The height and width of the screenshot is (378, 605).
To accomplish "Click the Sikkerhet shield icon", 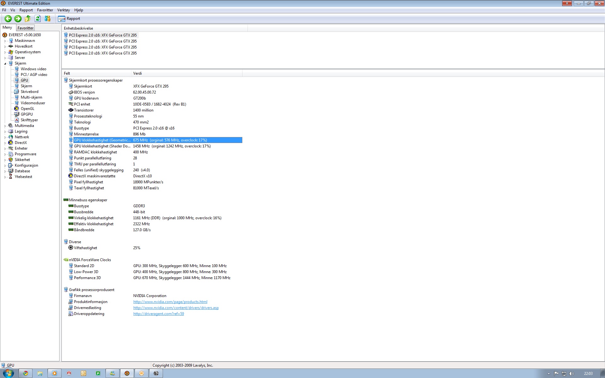I will (11, 160).
